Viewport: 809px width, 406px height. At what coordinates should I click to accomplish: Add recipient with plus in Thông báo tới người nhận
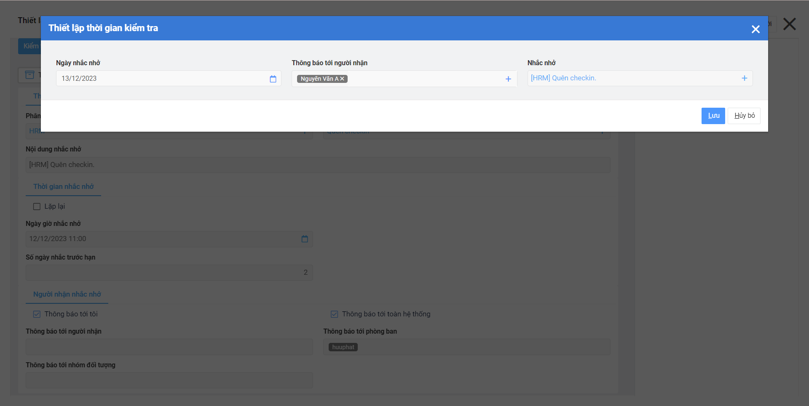508,79
